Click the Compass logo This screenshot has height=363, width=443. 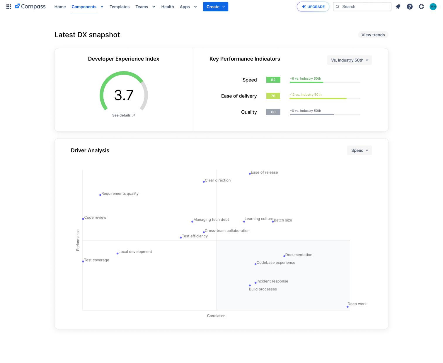tap(30, 6)
